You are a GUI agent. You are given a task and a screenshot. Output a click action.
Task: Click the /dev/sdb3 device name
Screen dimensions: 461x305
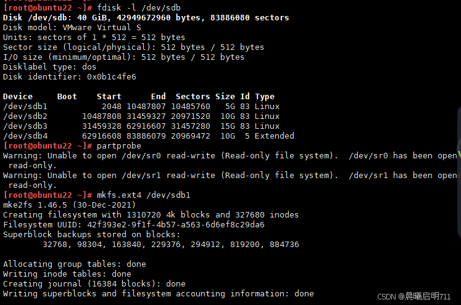point(25,126)
